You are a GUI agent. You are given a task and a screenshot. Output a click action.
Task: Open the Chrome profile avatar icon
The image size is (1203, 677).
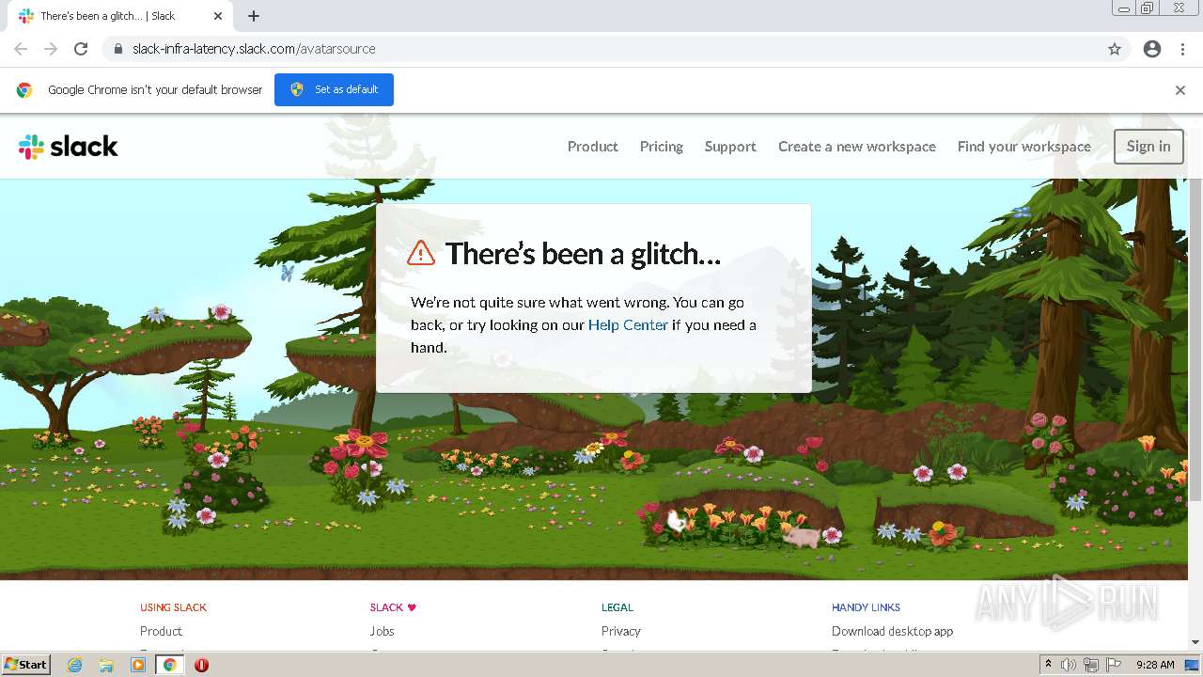(1152, 49)
